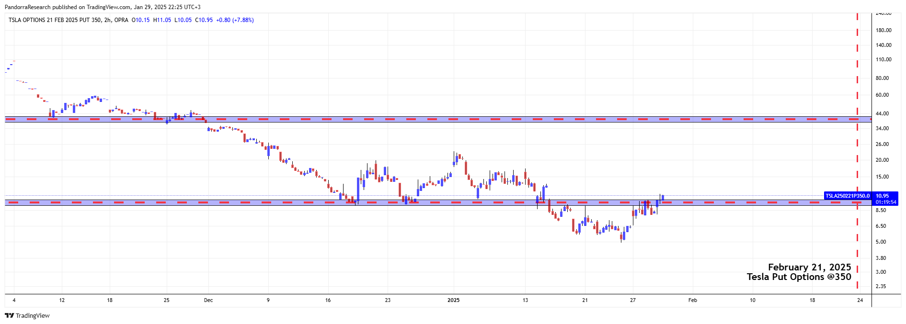Screen dimensions: 906x324
Task: Click the 26.00 price axis label
Action: [x=882, y=144]
